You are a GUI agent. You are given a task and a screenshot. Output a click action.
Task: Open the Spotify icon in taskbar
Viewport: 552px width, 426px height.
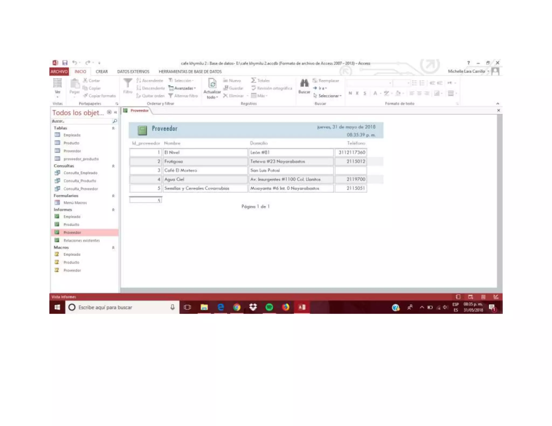269,307
